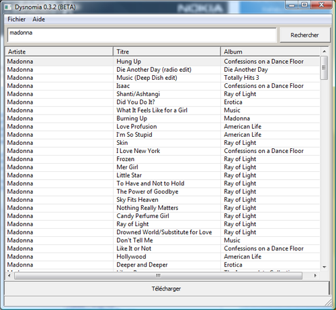Select Ray of Light in Titre column
This screenshot has height=310, width=336.
(x=132, y=224)
